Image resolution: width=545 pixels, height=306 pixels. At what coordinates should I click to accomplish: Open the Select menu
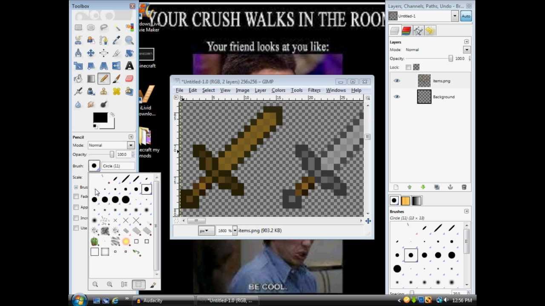(208, 90)
